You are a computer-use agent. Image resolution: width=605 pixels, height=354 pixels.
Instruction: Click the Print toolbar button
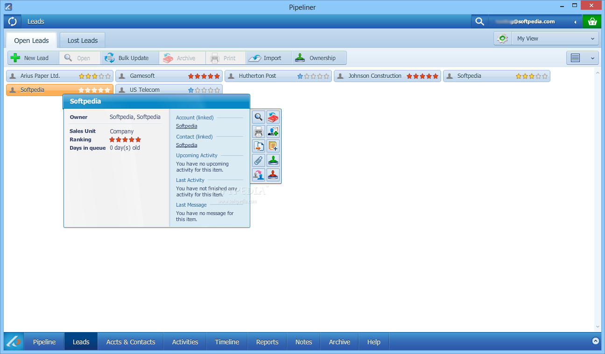point(226,58)
